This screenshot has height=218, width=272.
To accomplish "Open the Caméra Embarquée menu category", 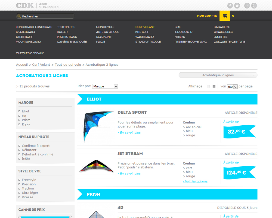I will click(72, 42).
